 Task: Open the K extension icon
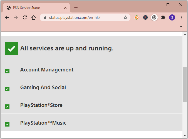pyautogui.click(x=145, y=17)
